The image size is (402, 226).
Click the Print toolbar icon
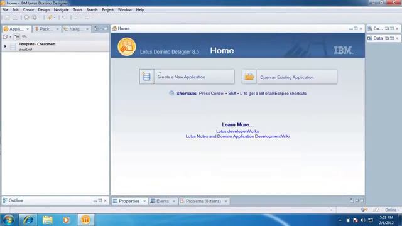(x=15, y=18)
